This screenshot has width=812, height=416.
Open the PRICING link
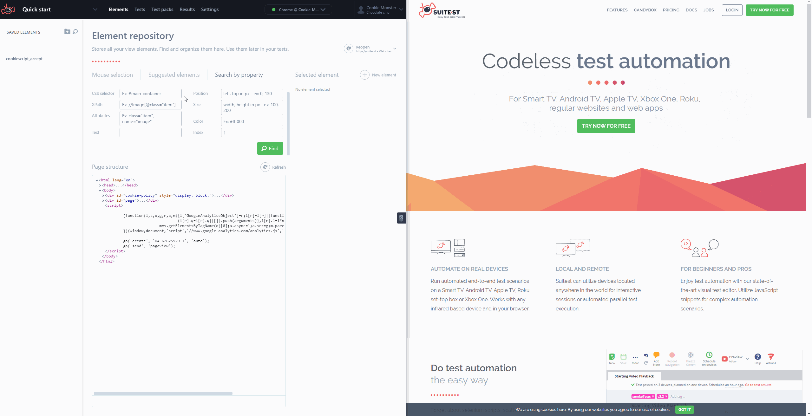[671, 10]
